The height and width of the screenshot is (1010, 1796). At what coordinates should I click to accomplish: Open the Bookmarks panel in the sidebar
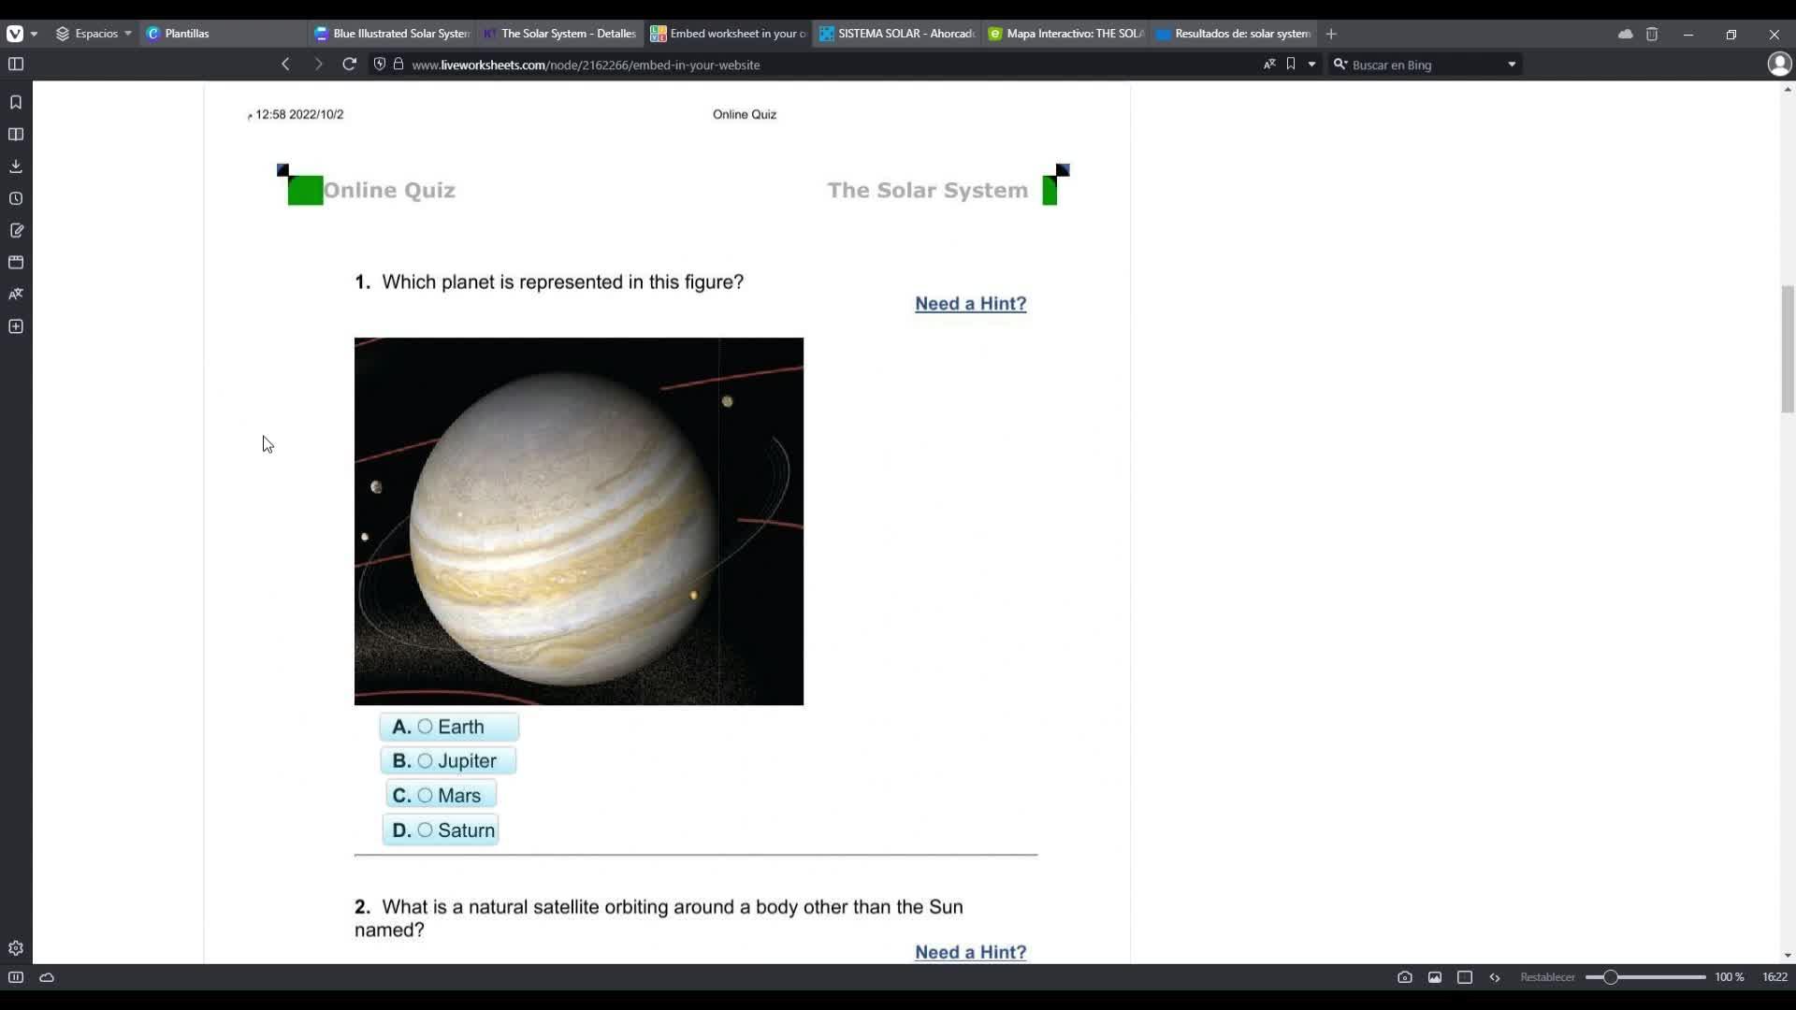[x=16, y=102]
